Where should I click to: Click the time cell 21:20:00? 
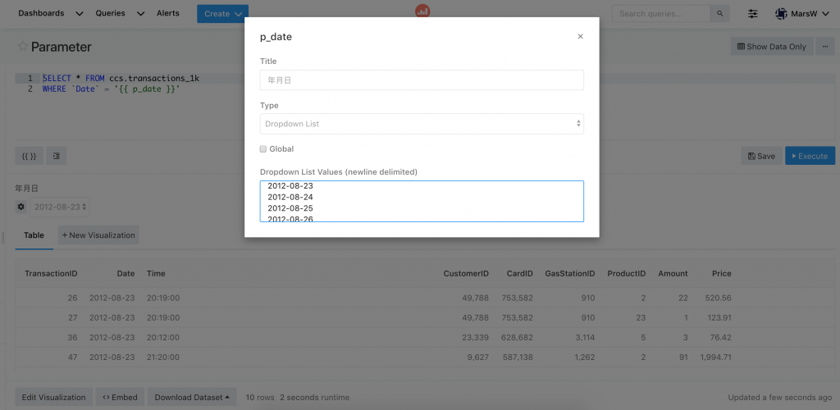pyautogui.click(x=163, y=357)
